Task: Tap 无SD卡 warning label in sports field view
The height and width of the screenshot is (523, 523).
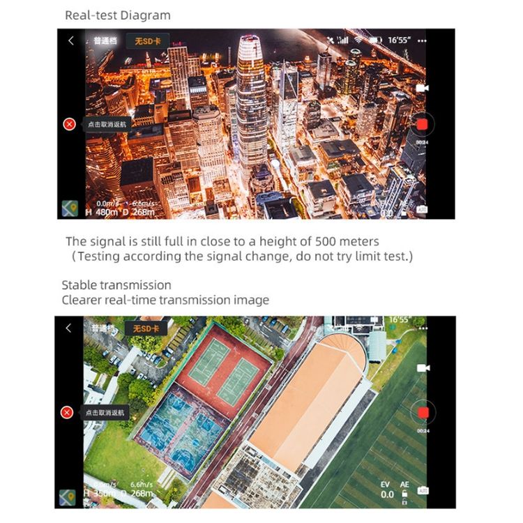Action: click(146, 329)
